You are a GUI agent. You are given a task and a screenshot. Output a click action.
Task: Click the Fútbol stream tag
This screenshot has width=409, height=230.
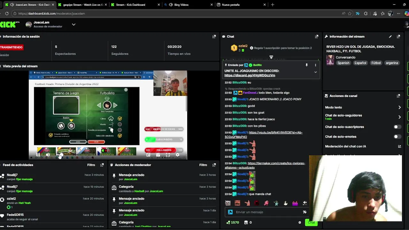pyautogui.click(x=376, y=63)
